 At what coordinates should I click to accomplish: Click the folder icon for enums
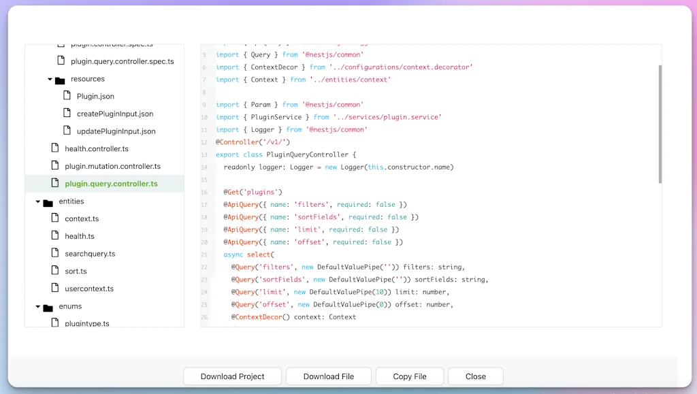(x=47, y=306)
